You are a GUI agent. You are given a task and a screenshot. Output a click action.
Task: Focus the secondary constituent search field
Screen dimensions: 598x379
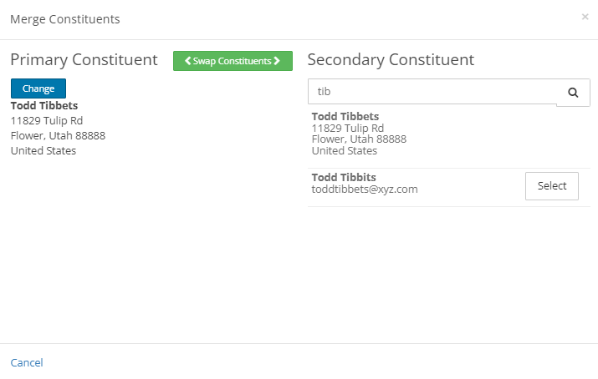[432, 92]
